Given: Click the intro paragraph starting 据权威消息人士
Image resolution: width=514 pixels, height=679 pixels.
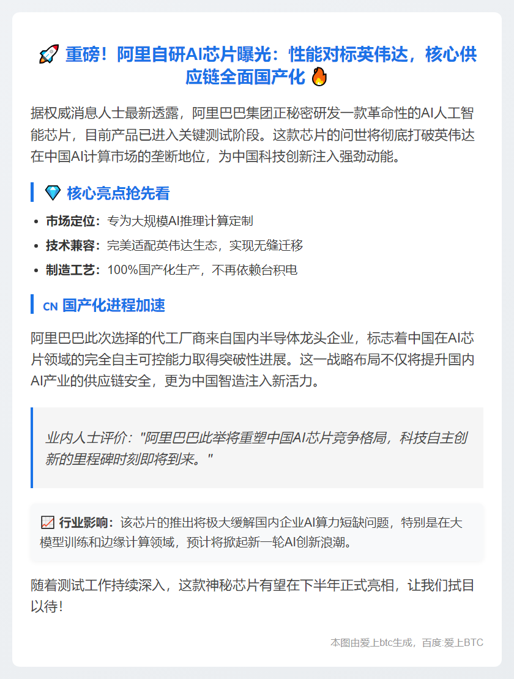Looking at the screenshot, I should 253,135.
